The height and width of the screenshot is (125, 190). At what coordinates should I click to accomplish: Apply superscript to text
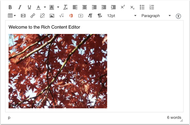[x=123, y=7]
